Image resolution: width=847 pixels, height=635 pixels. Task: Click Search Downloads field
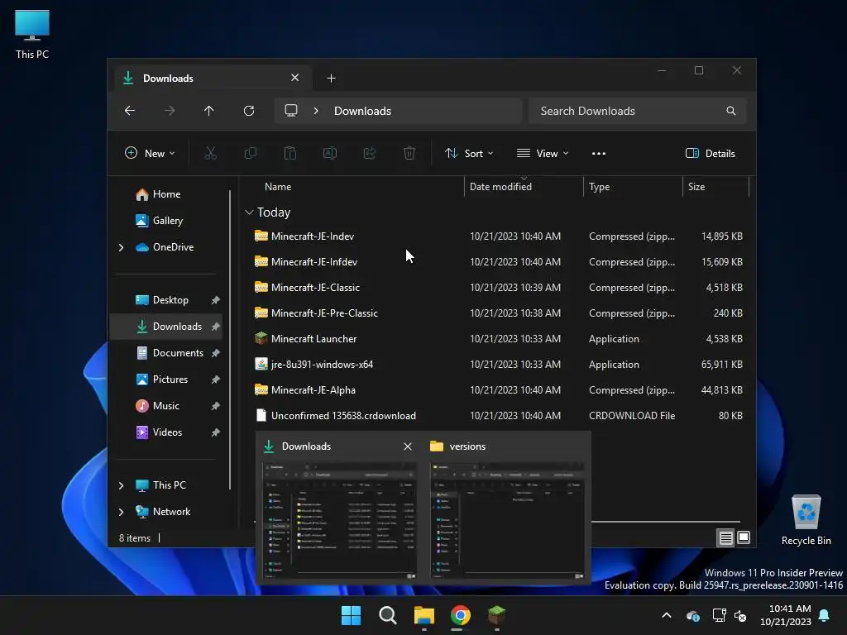[638, 111]
